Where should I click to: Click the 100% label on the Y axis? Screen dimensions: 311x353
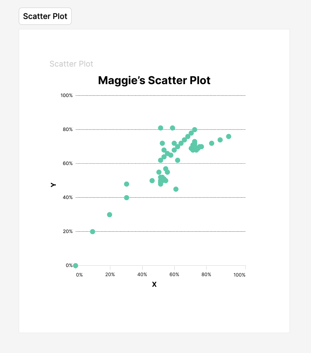(67, 96)
